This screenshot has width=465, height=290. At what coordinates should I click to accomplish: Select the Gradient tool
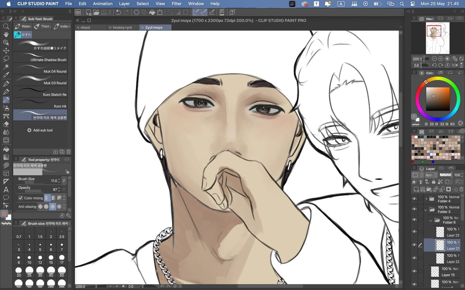click(x=6, y=157)
